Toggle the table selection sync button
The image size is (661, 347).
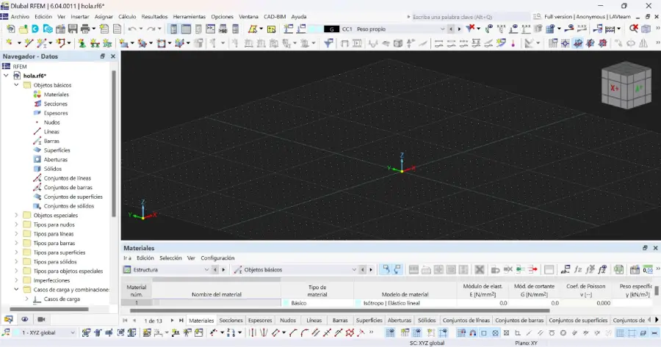pos(386,269)
